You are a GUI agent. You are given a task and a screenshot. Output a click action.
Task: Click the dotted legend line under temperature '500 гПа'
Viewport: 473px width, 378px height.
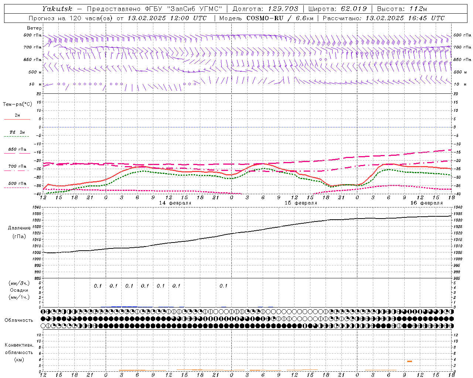(x=16, y=188)
